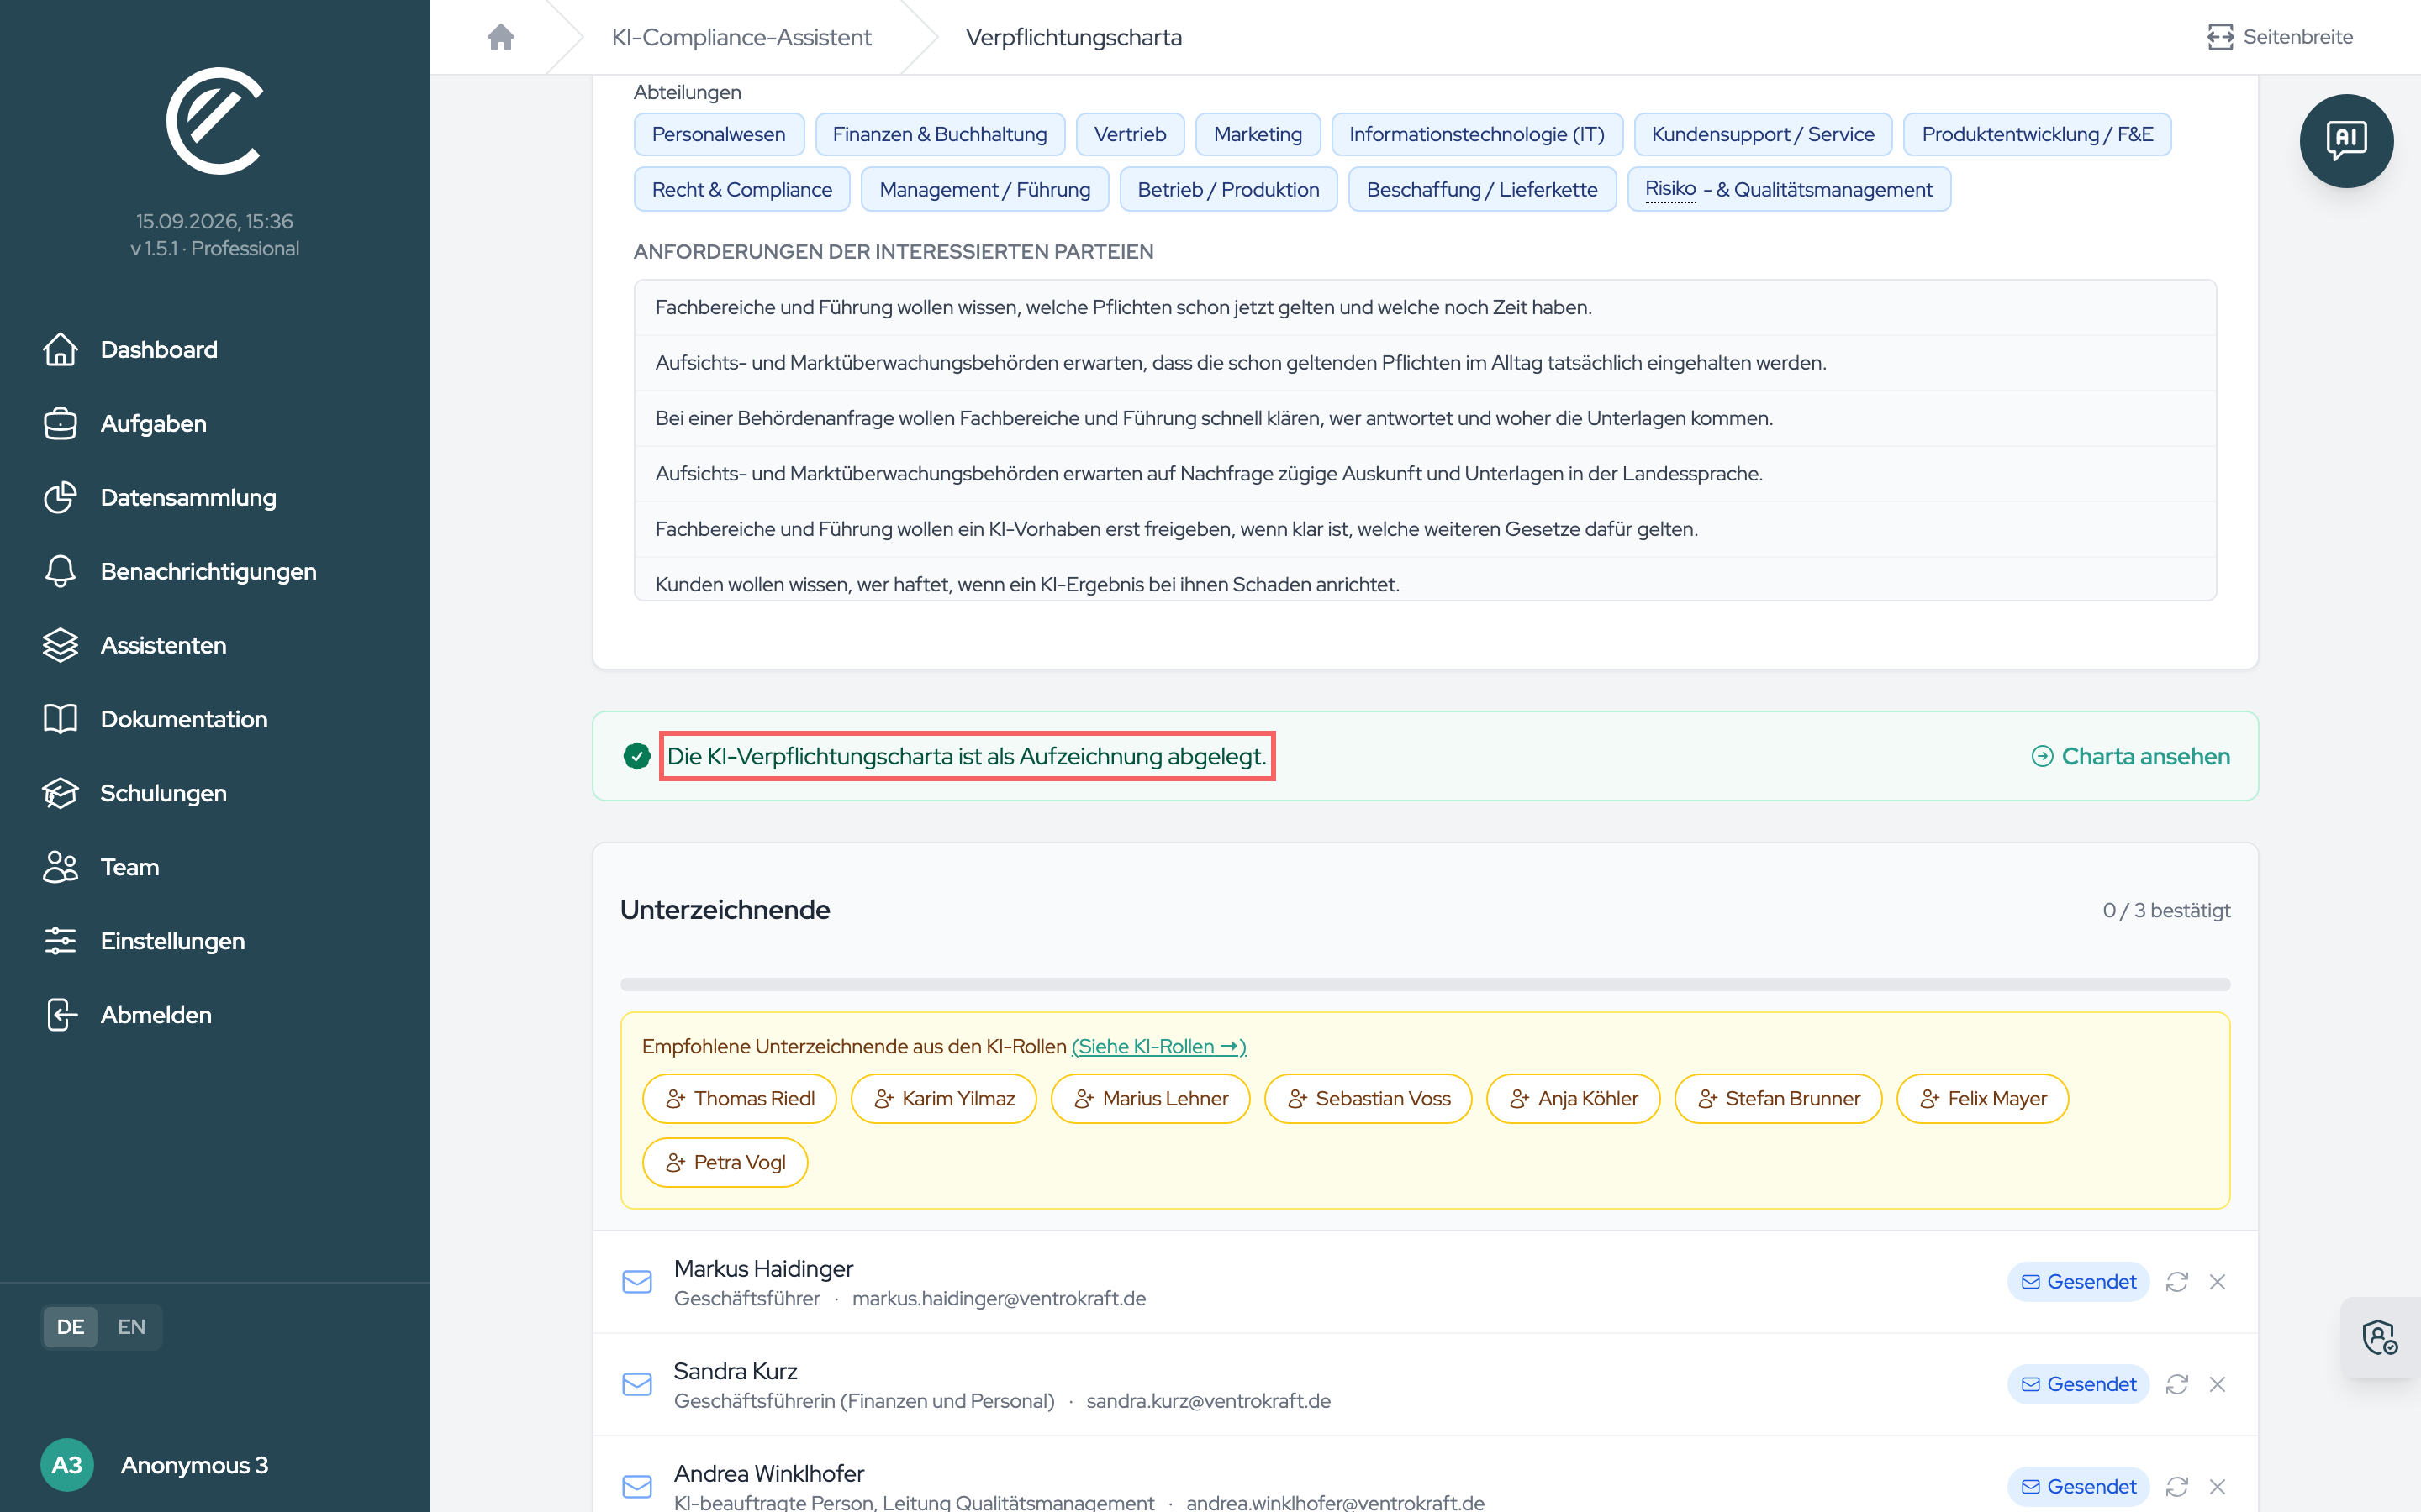Image resolution: width=2421 pixels, height=1512 pixels.
Task: Click the Anonymous 3 user avatar
Action: tap(67, 1465)
